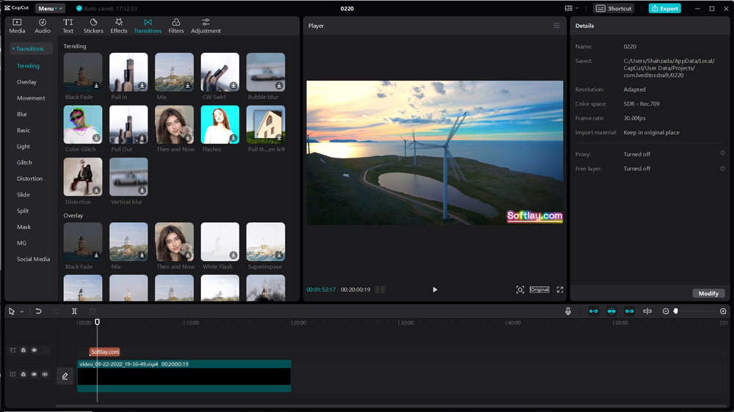734x412 pixels.
Task: Click the Shortcut button
Action: click(x=614, y=8)
